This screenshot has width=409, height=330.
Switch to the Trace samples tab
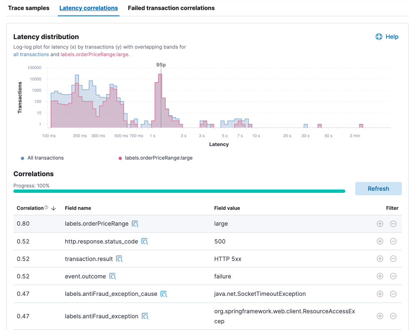pyautogui.click(x=29, y=8)
